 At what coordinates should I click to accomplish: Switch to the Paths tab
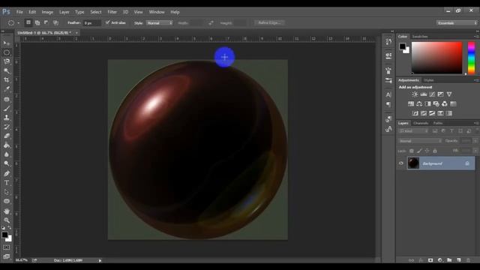[438, 123]
